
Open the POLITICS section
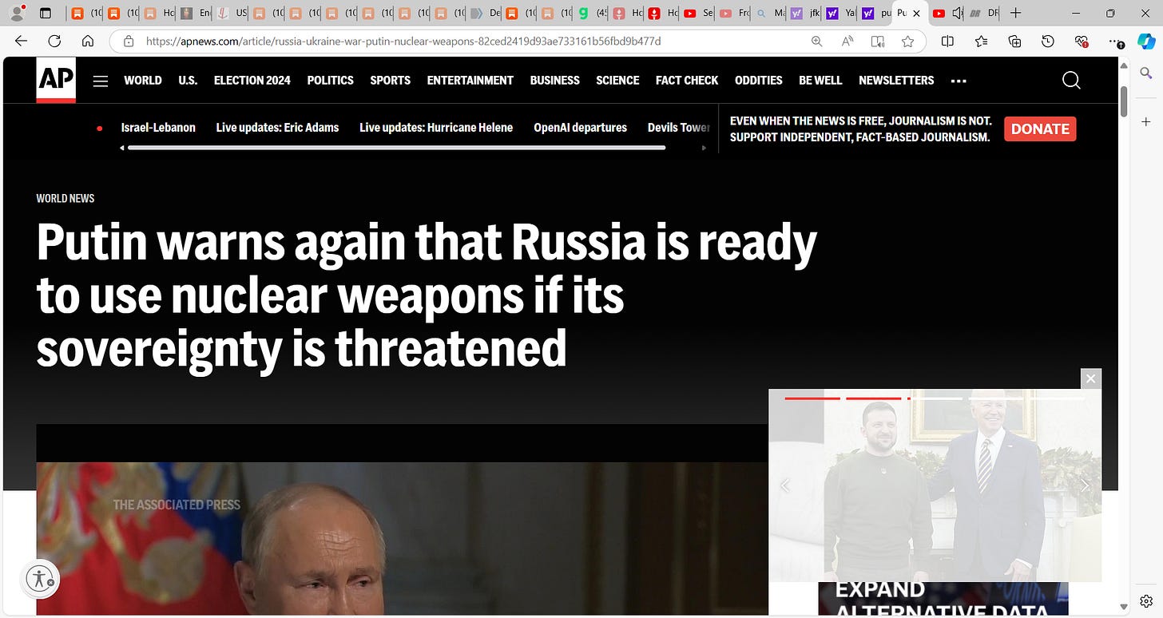330,81
